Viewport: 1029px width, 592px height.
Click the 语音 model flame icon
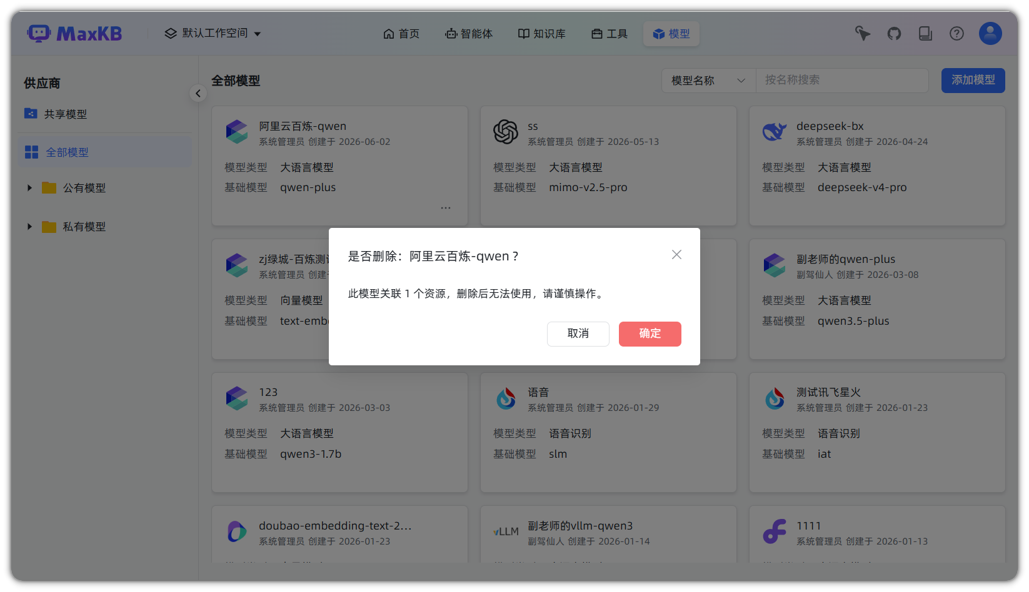coord(506,398)
